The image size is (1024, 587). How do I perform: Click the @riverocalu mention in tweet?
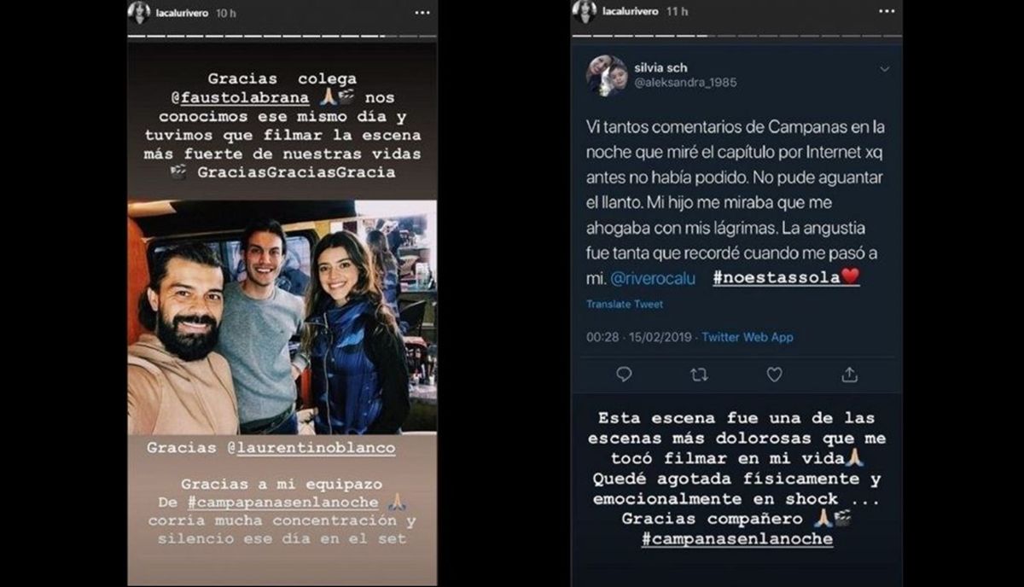[x=656, y=278]
